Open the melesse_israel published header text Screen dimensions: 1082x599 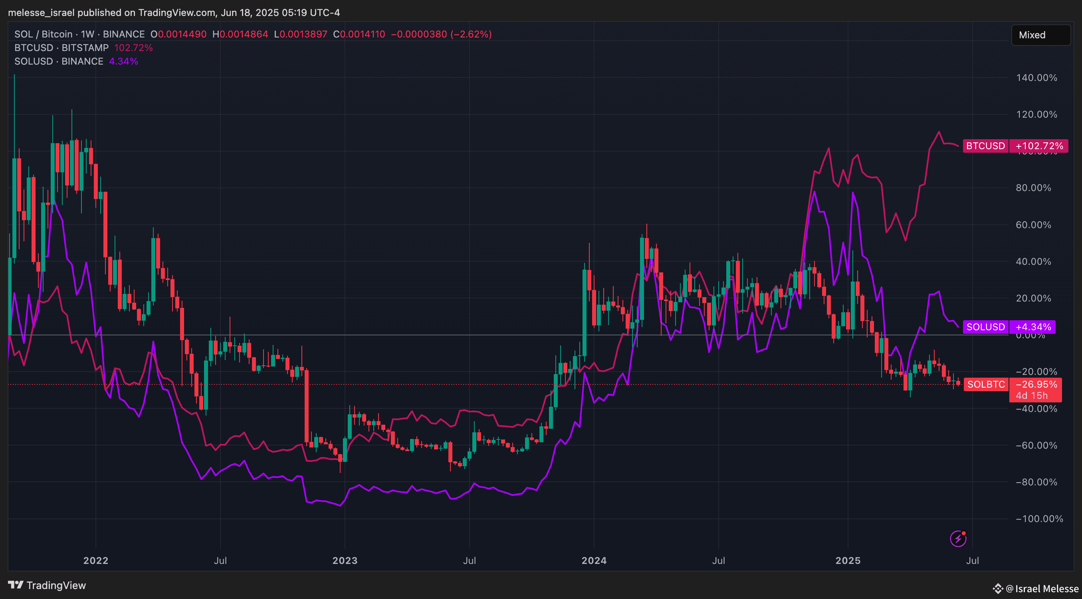(174, 13)
